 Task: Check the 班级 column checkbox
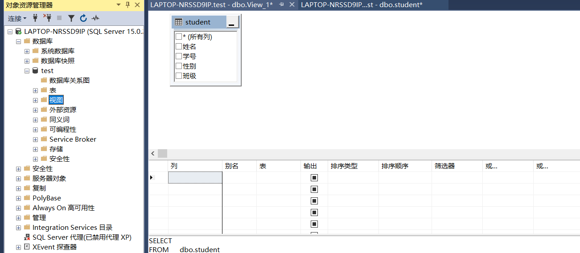coord(179,76)
